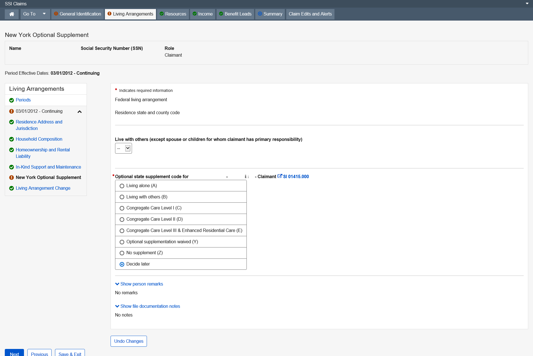Switch to the Income tab
533x356 pixels.
[x=202, y=14]
